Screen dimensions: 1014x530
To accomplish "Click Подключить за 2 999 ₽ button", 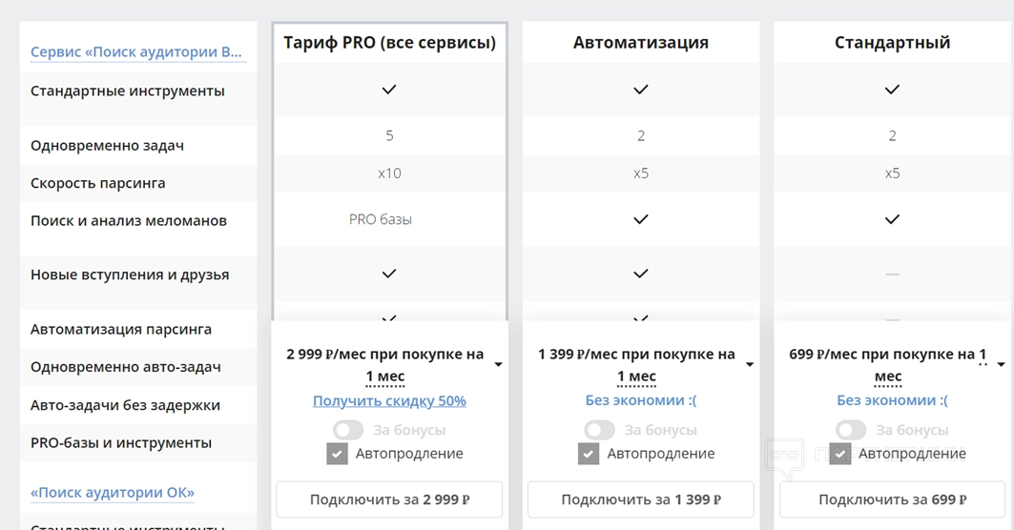I will click(389, 499).
